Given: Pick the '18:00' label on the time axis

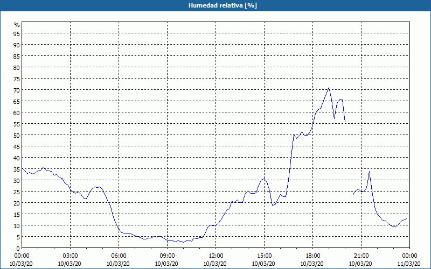Looking at the screenshot, I should tap(313, 256).
